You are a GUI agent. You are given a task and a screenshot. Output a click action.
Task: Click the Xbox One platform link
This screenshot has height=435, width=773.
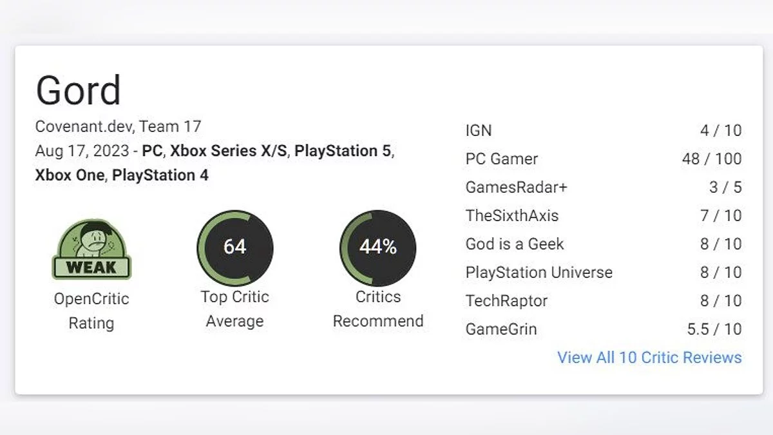coord(70,175)
